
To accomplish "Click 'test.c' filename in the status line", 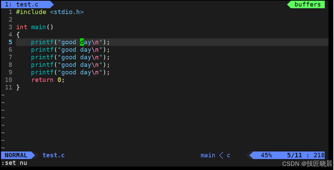I will point(53,155).
